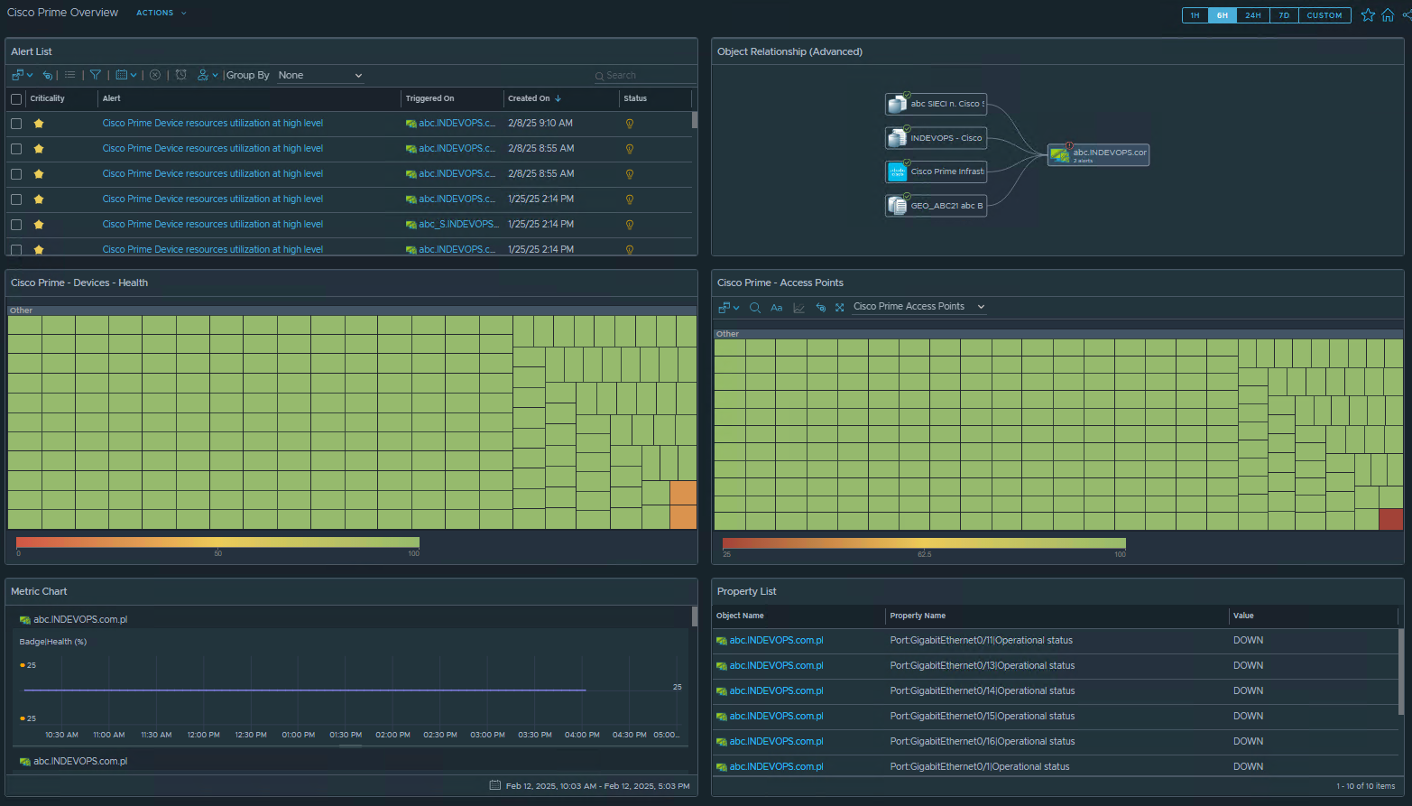Click the calendar icon in the Metric Chart footer

coord(494,785)
